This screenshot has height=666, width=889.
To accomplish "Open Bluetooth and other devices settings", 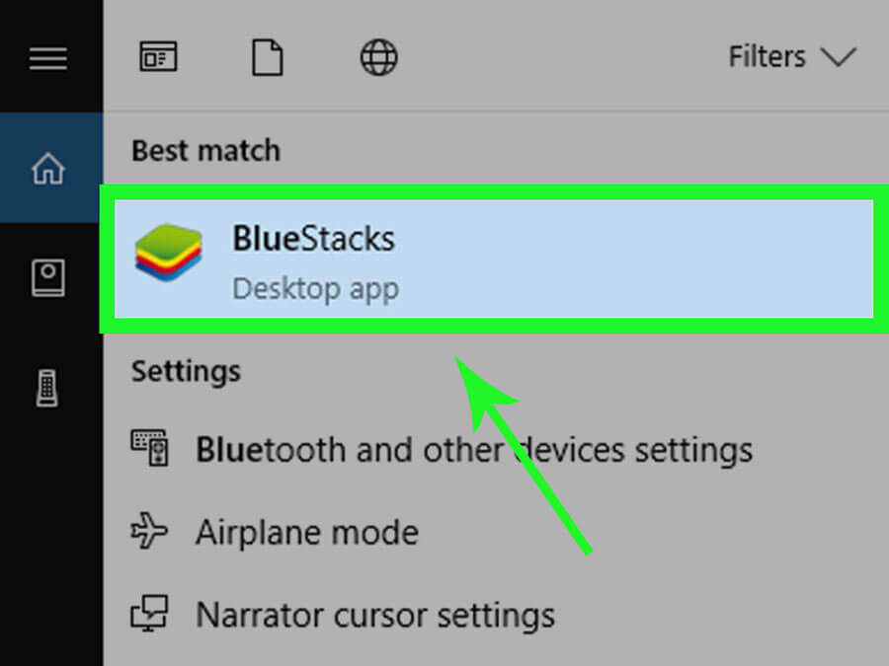I will (x=473, y=450).
